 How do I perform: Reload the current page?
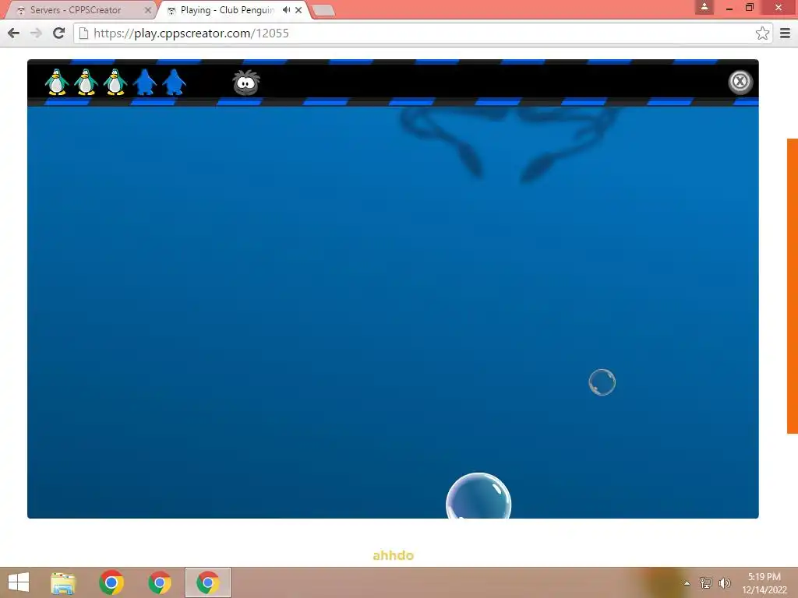(x=59, y=33)
